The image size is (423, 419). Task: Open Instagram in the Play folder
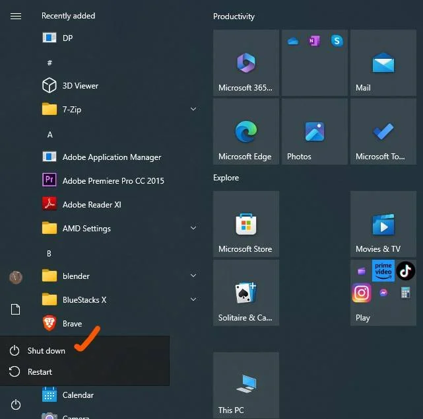click(x=362, y=293)
